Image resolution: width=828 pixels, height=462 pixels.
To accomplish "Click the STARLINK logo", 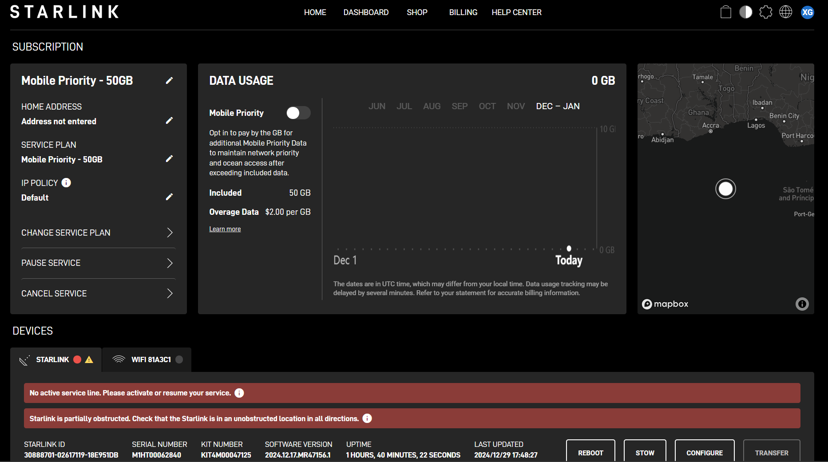I will coord(64,12).
